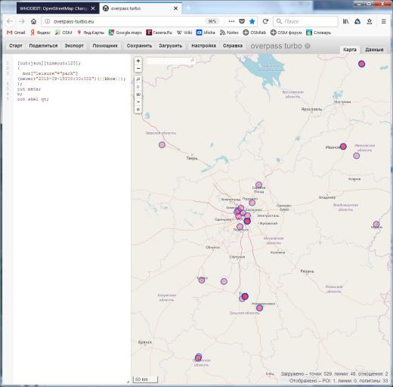Click the Сохранить (Save) button
Screen dimensions: 393x387
pyautogui.click(x=139, y=46)
